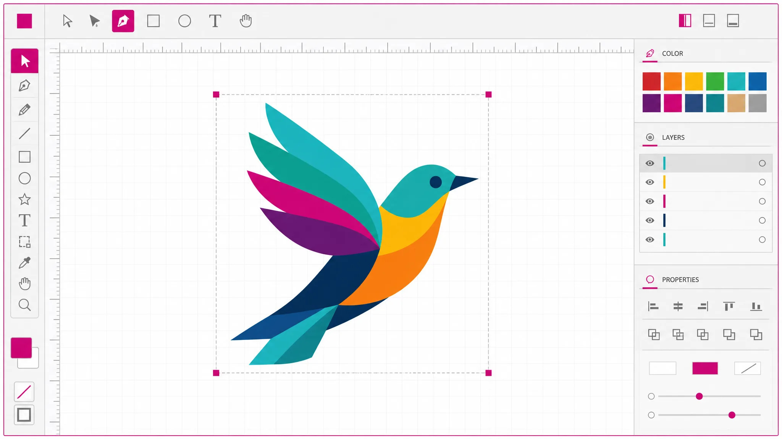
Task: Hide the yellow layer via eye icon
Action: click(650, 182)
